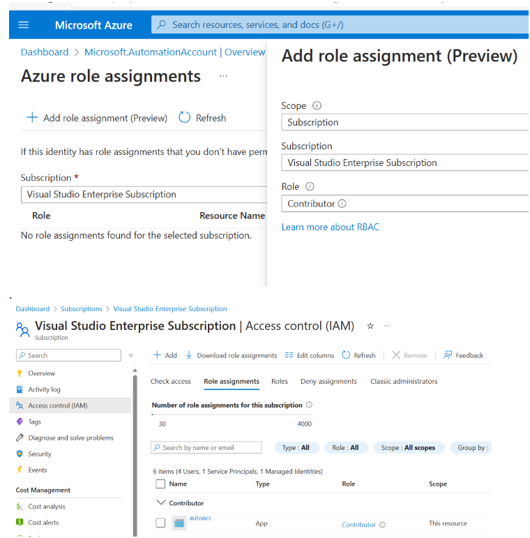The height and width of the screenshot is (538, 530).
Task: Open the Role dropdown showing Contributor
Action: [x=405, y=204]
